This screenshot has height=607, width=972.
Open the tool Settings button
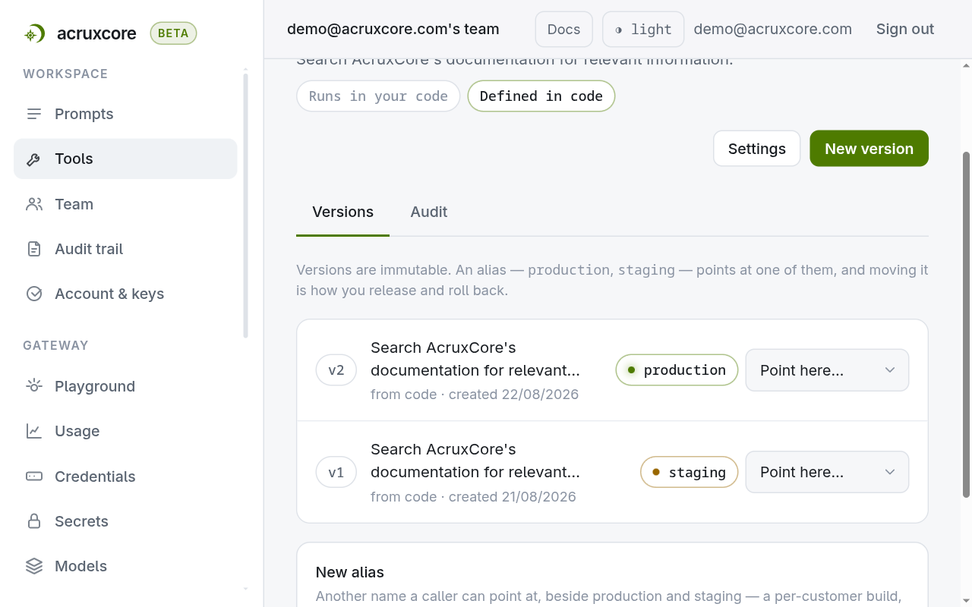click(756, 149)
